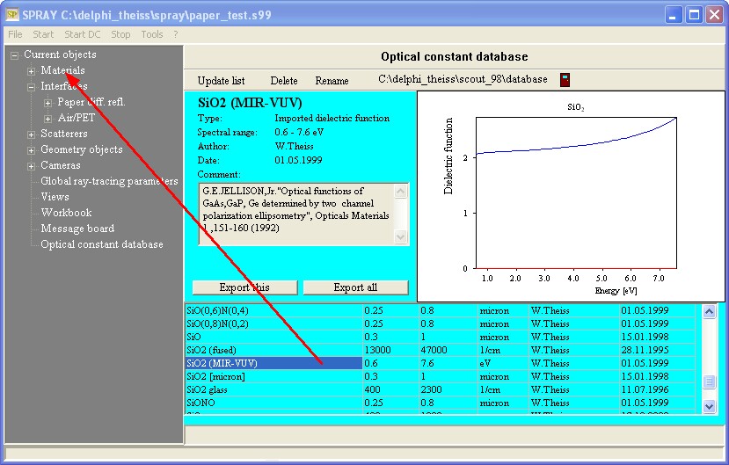Click Rename in the database toolbar

332,81
